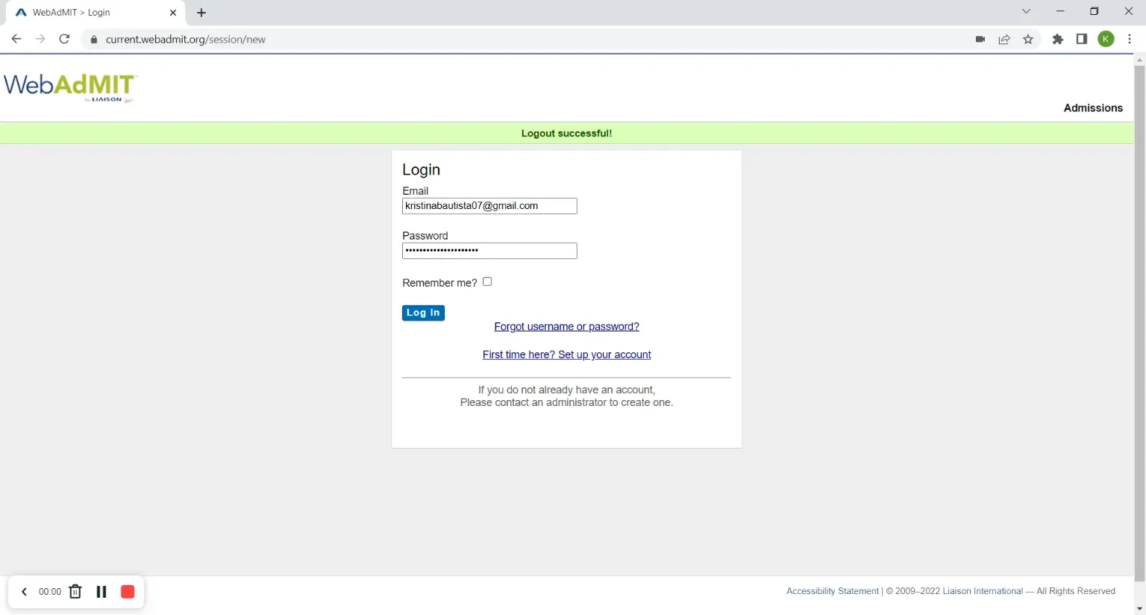Image resolution: width=1146 pixels, height=615 pixels.
Task: Open the Accessibility Statement link
Action: pyautogui.click(x=833, y=591)
